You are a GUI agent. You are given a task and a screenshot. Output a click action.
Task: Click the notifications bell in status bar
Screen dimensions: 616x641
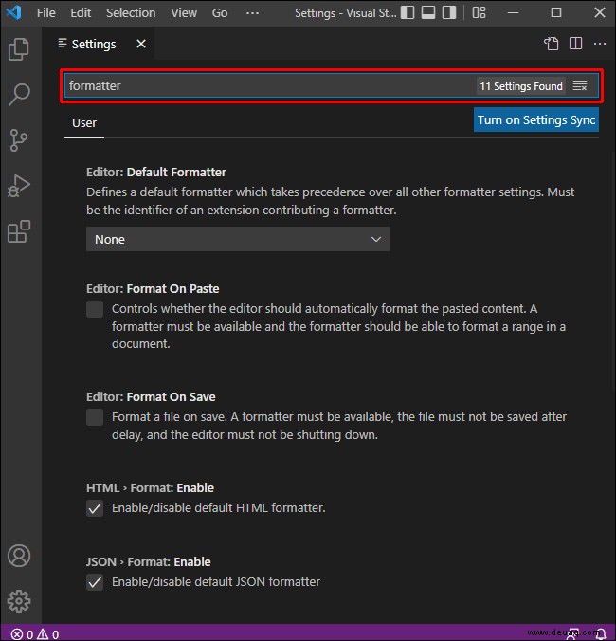point(601,634)
